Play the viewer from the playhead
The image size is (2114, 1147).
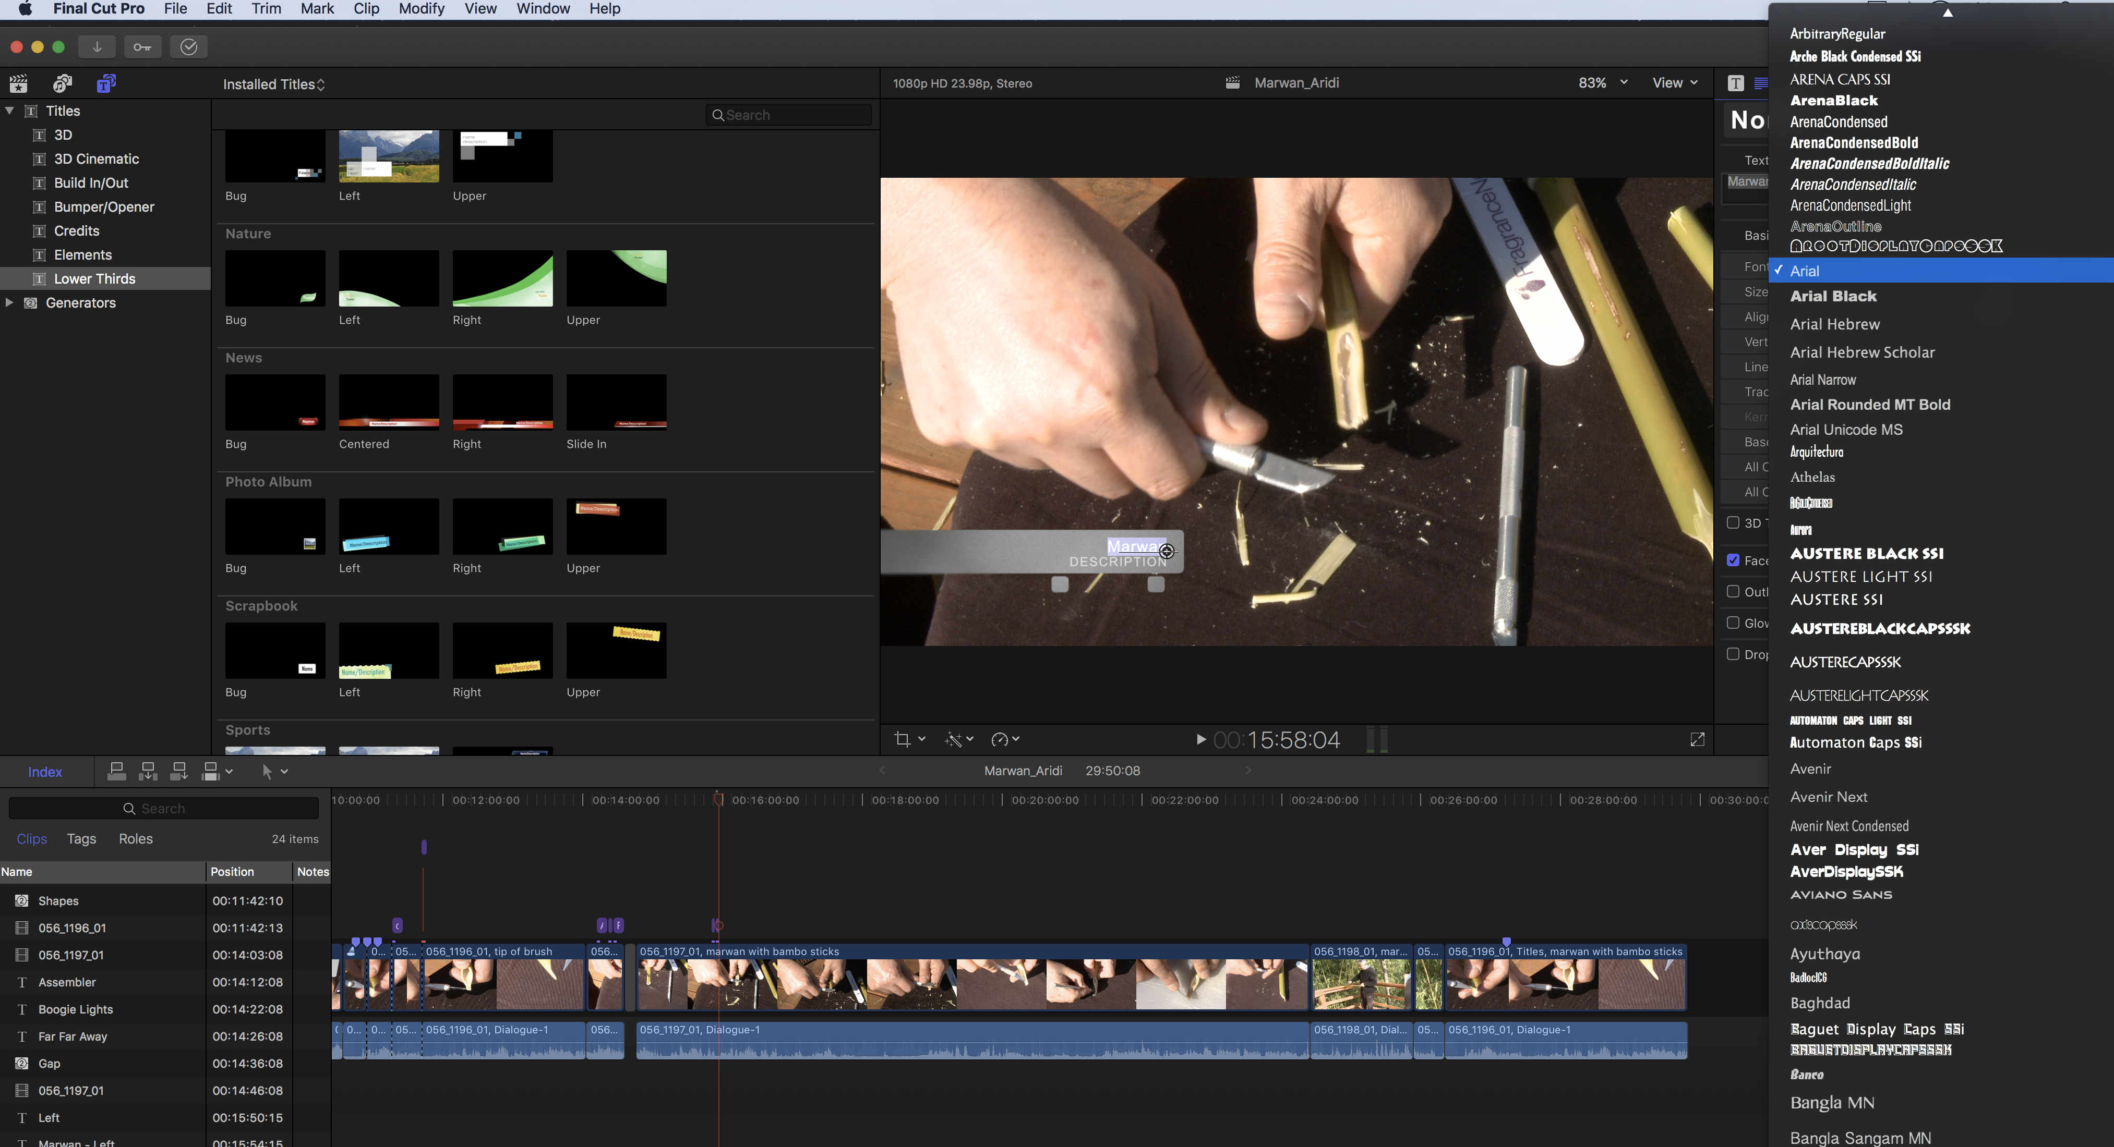(x=1200, y=739)
